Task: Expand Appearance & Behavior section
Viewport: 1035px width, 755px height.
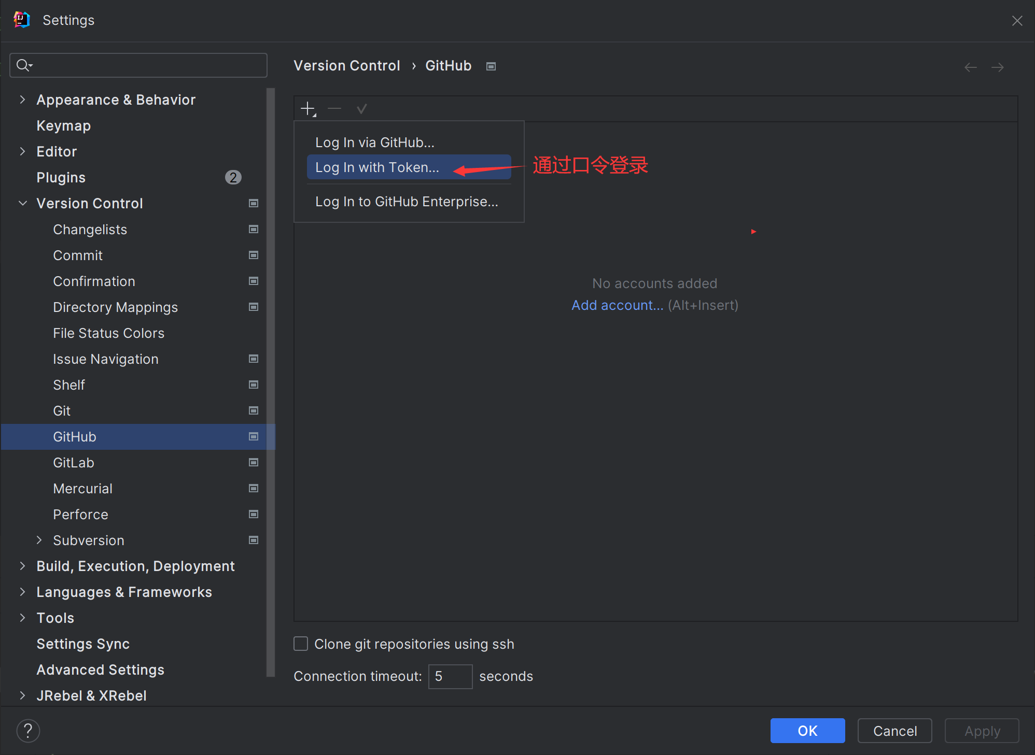Action: point(22,99)
